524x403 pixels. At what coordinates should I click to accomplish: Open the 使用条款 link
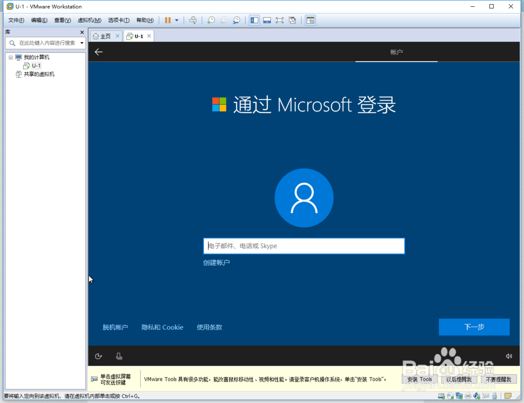(209, 327)
